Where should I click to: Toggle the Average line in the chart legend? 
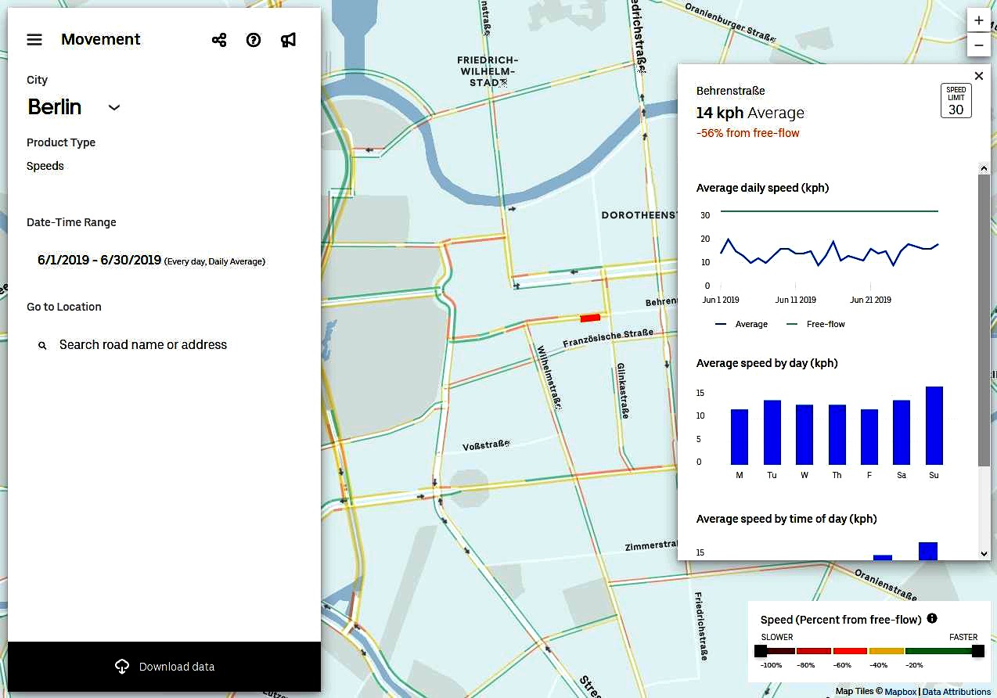740,323
